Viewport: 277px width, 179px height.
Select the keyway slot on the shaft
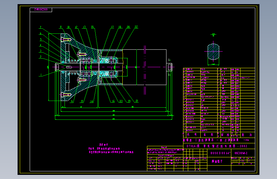pyautogui.click(x=69, y=67)
